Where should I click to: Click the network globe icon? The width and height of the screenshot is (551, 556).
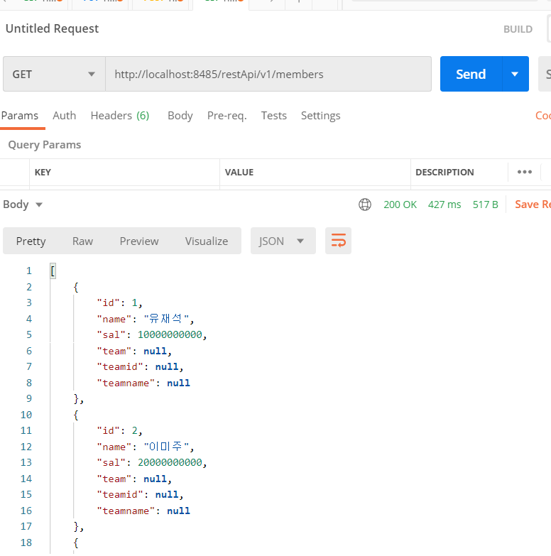tap(365, 205)
